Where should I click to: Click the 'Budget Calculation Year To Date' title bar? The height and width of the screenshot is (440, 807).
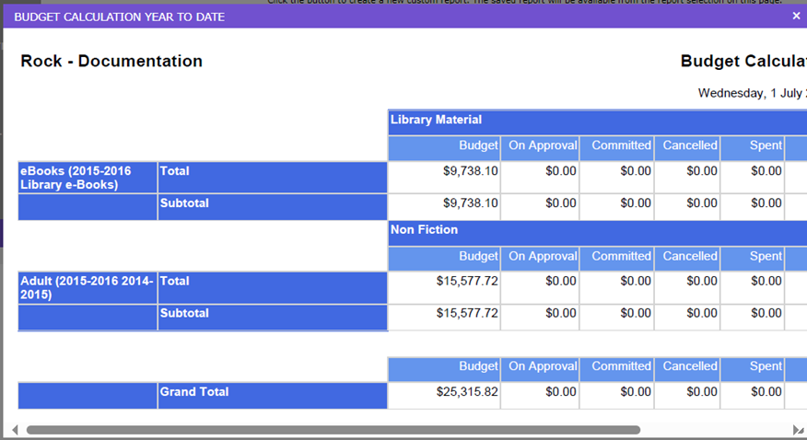(405, 17)
